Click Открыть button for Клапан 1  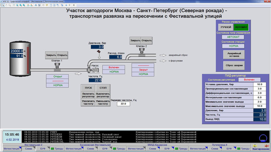click(x=62, y=55)
